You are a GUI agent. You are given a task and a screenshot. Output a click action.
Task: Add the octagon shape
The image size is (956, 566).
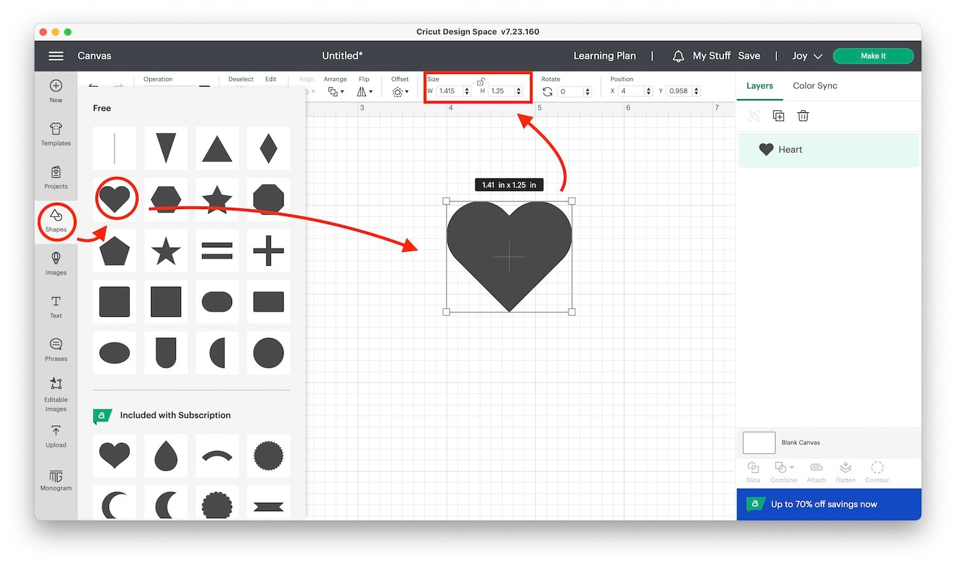click(x=268, y=199)
